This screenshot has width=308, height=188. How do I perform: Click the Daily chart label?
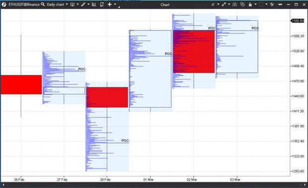click(x=56, y=4)
